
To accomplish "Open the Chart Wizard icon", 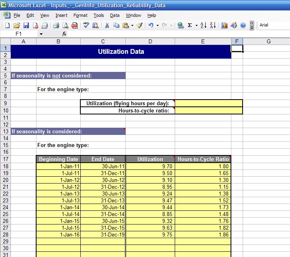I will (225, 25).
